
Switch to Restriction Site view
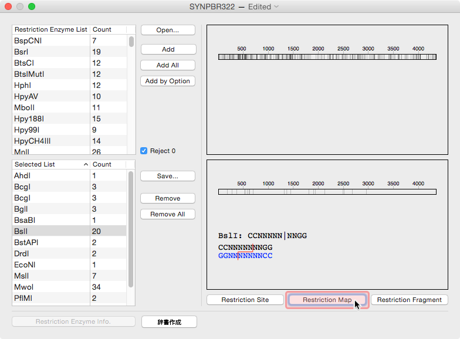245,300
